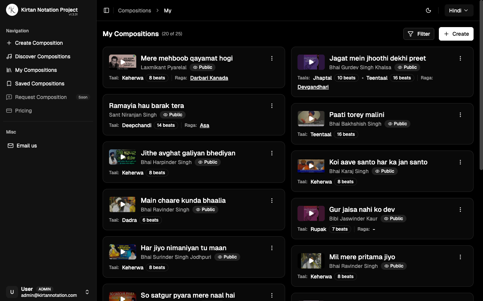Open three-dot menu for Har jiyo nimaniyan tu maan
483x301 pixels.
pyautogui.click(x=272, y=248)
